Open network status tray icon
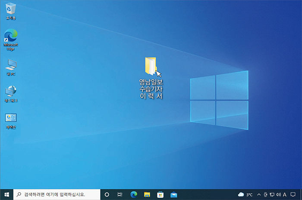This screenshot has width=302, height=200. (x=272, y=195)
